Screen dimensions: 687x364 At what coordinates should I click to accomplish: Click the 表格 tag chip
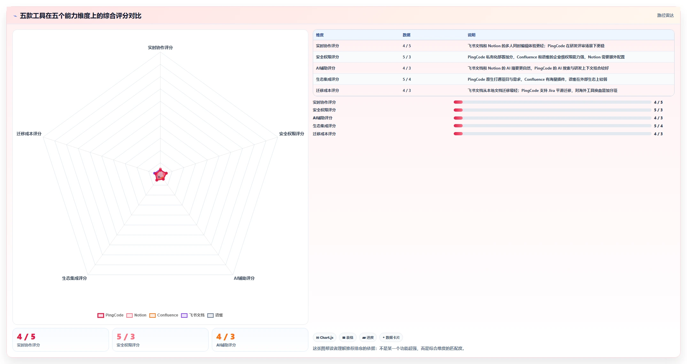coord(348,338)
